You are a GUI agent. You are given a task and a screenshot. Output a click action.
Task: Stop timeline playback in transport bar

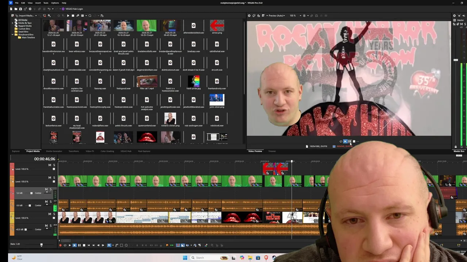pyautogui.click(x=84, y=245)
